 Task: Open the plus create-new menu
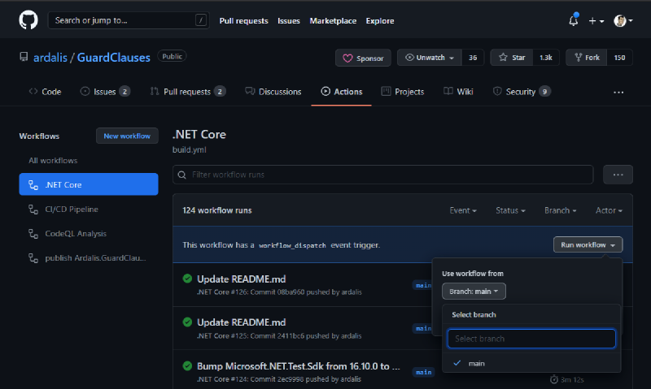[596, 21]
